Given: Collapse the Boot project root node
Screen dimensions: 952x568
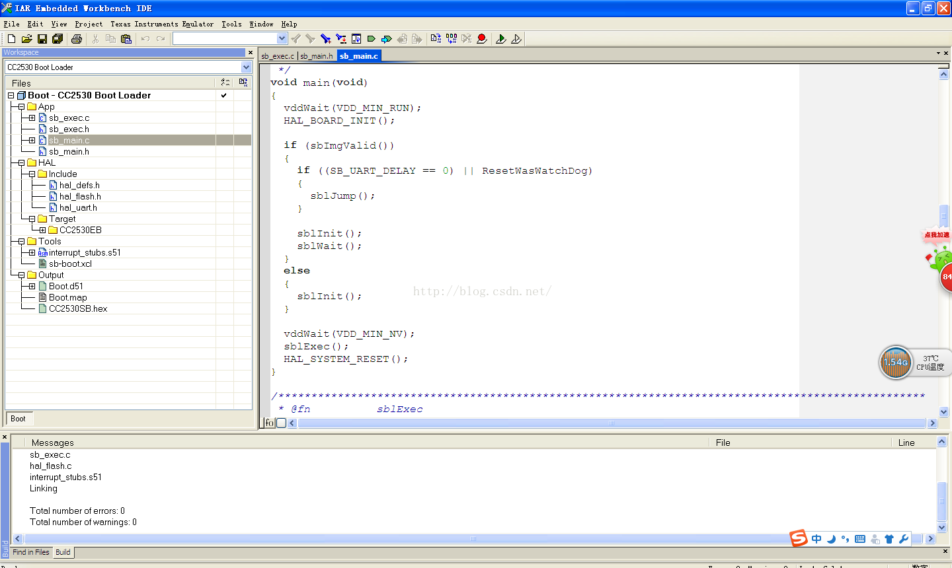Looking at the screenshot, I should 11,95.
